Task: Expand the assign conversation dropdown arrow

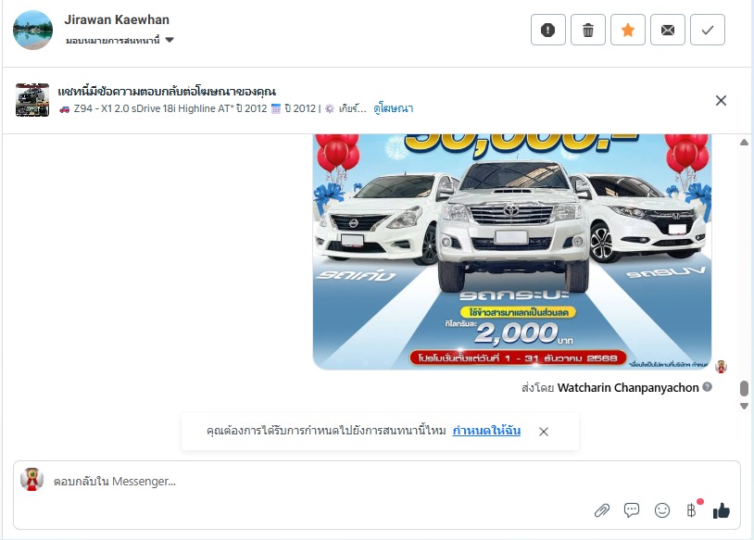Action: click(170, 40)
